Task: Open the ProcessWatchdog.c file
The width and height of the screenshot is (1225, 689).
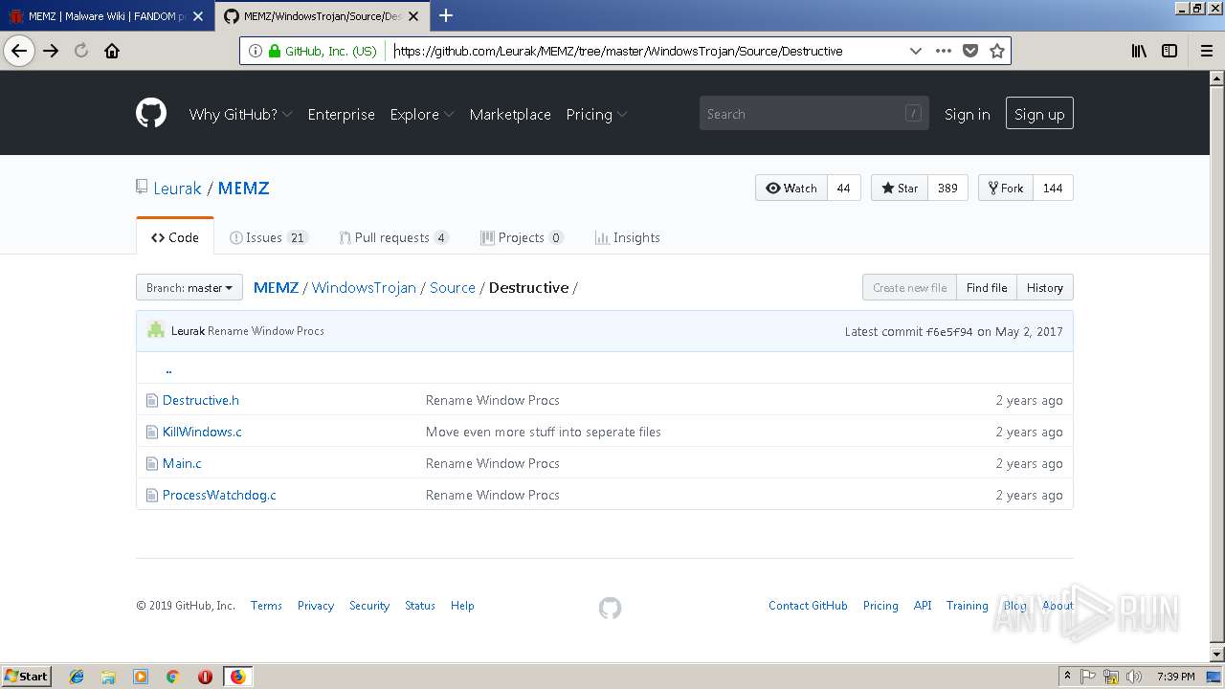Action: 219,495
